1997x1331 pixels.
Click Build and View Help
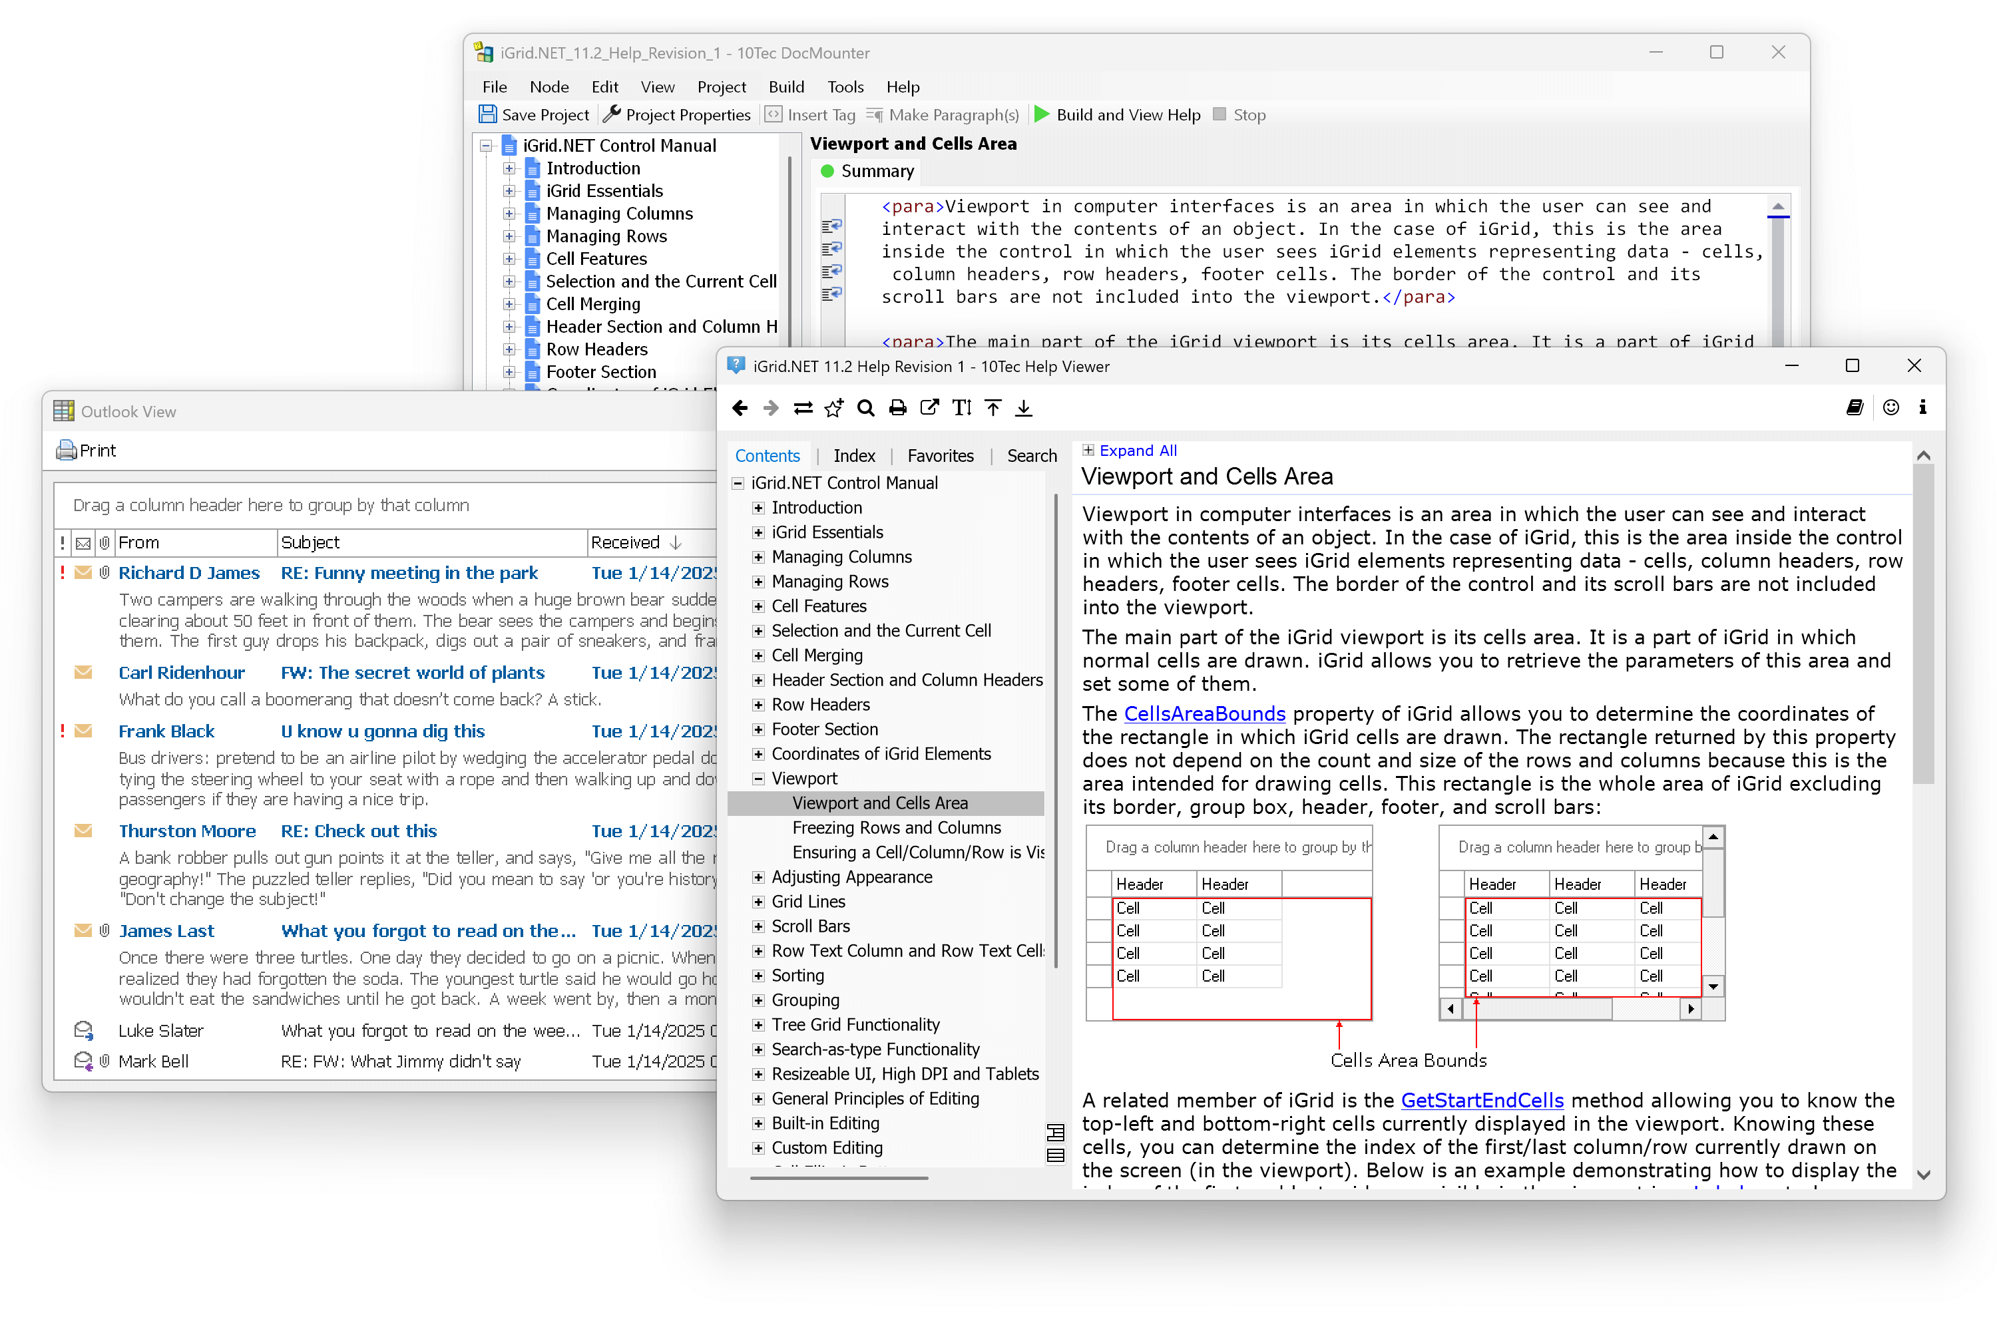coord(1118,114)
